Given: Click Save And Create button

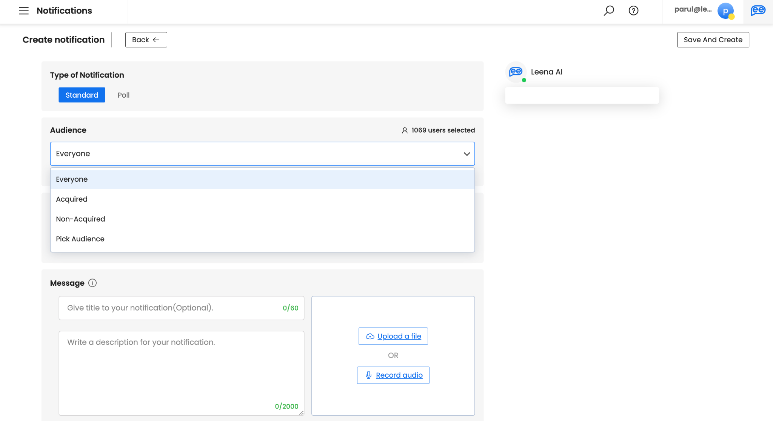Looking at the screenshot, I should pos(713,40).
